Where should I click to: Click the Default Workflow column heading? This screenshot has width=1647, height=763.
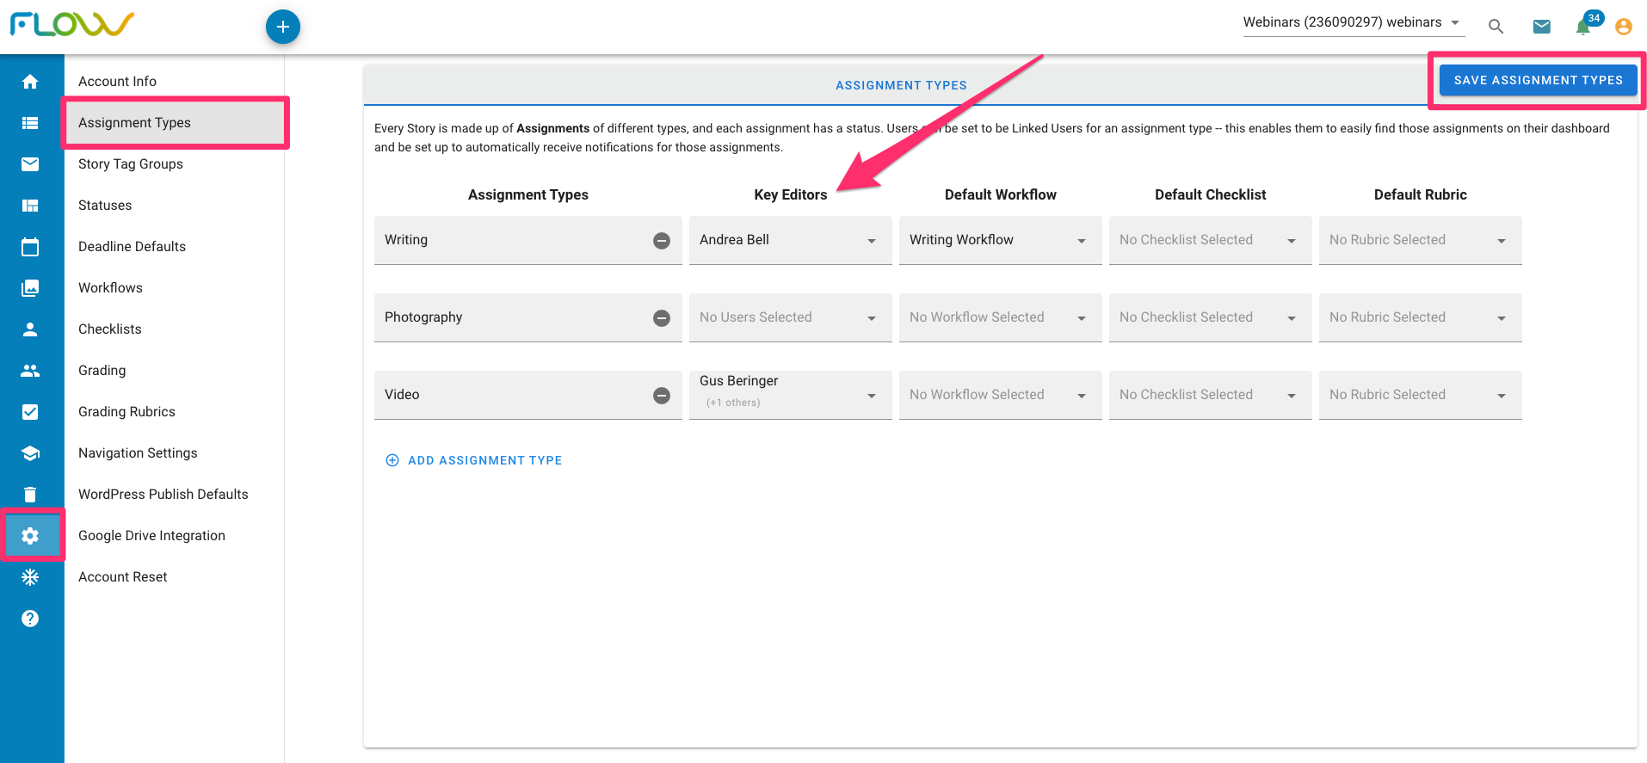[x=1000, y=195]
